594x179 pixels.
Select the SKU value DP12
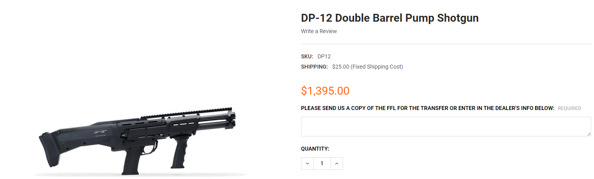point(324,56)
